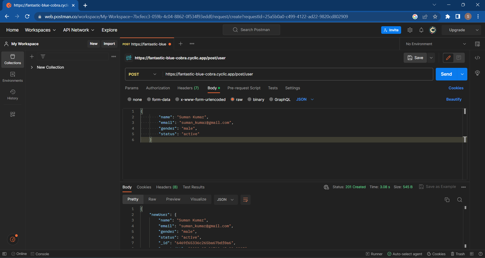Switch to the Pre-request Script tab
The width and height of the screenshot is (485, 258).
point(244,88)
